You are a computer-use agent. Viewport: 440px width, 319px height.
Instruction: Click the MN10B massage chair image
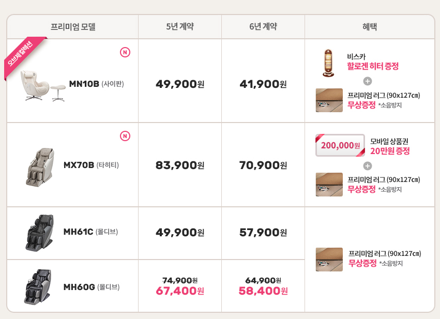[43, 85]
